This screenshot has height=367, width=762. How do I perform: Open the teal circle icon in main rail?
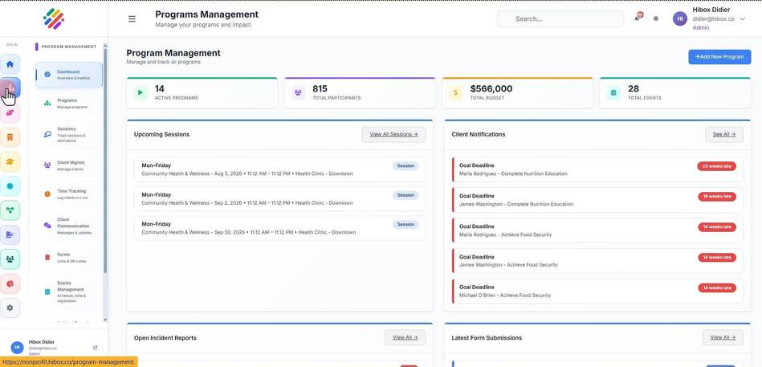point(10,186)
